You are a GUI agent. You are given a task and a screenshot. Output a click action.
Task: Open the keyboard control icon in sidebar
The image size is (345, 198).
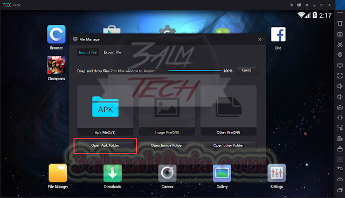click(x=340, y=34)
